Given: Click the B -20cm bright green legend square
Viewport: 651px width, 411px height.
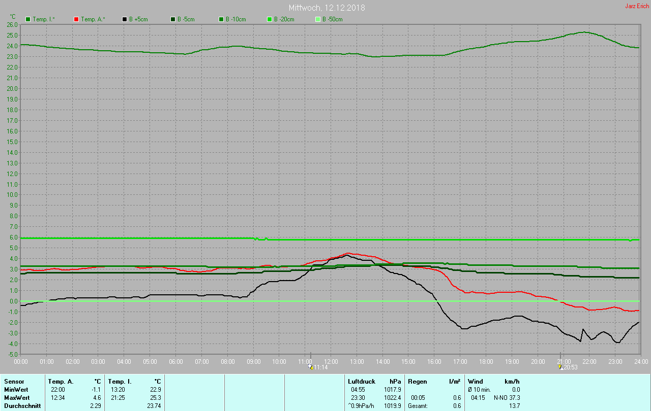Looking at the screenshot, I should pos(270,19).
